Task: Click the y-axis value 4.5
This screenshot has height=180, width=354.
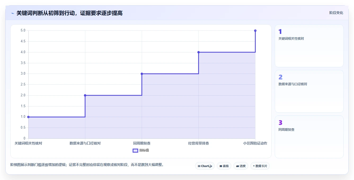Action: pos(23,41)
